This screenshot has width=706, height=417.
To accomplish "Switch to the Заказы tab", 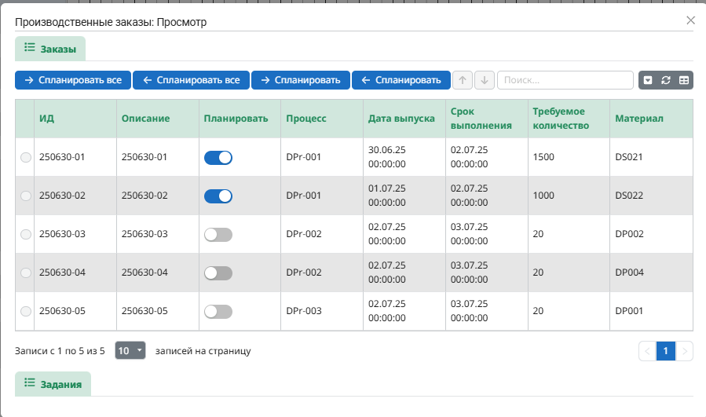I will (50, 49).
